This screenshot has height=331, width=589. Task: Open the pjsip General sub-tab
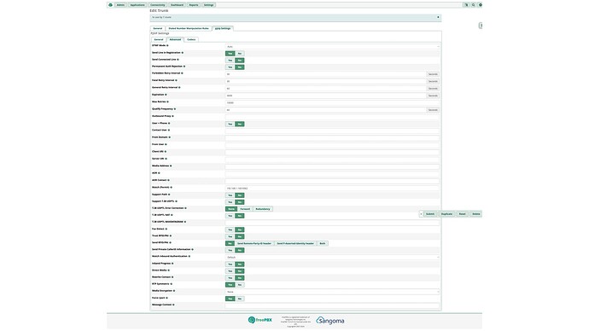[159, 39]
